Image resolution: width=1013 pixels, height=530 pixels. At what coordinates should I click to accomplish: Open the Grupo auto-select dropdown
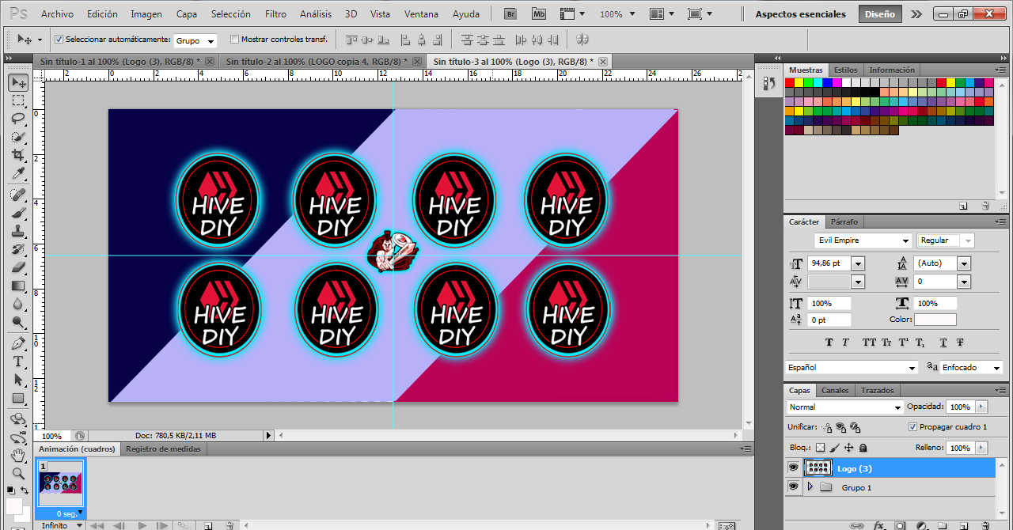coord(195,41)
